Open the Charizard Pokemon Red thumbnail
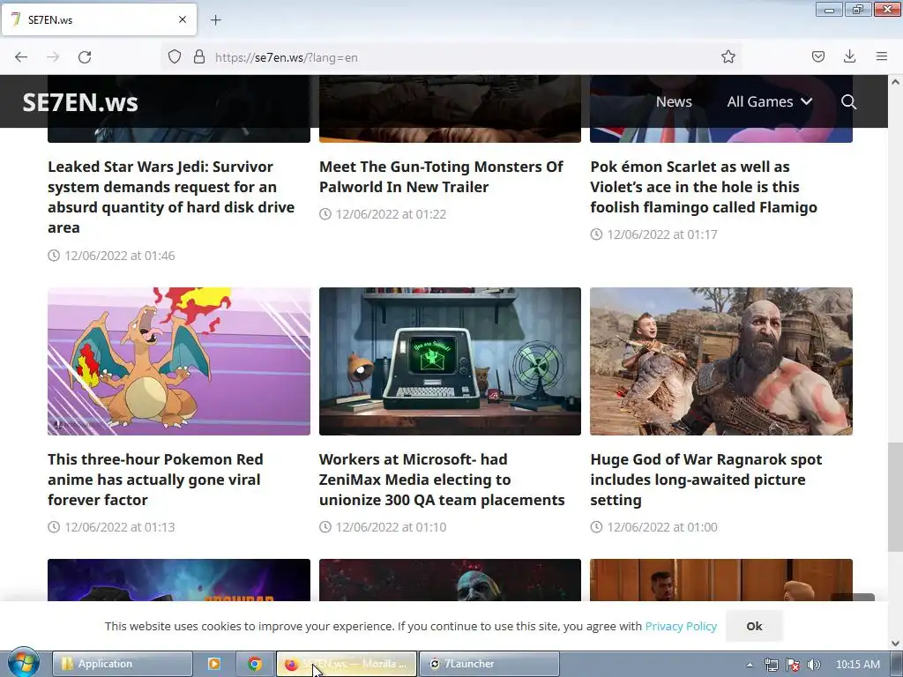Screen dimensions: 903x677 pyautogui.click(x=179, y=361)
